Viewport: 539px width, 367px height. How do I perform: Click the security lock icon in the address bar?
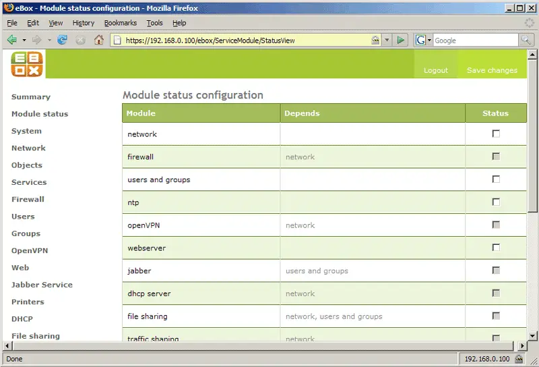[375, 40]
